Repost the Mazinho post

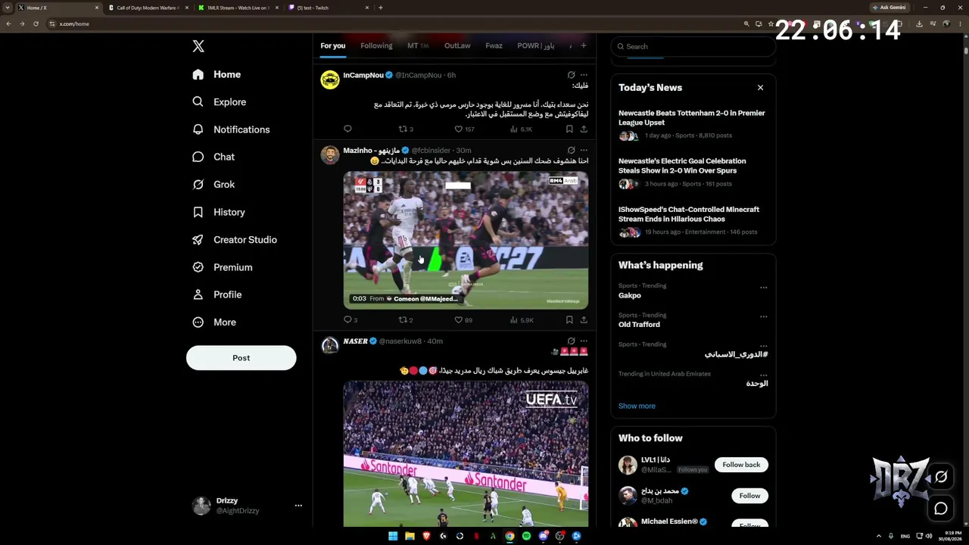(406, 320)
